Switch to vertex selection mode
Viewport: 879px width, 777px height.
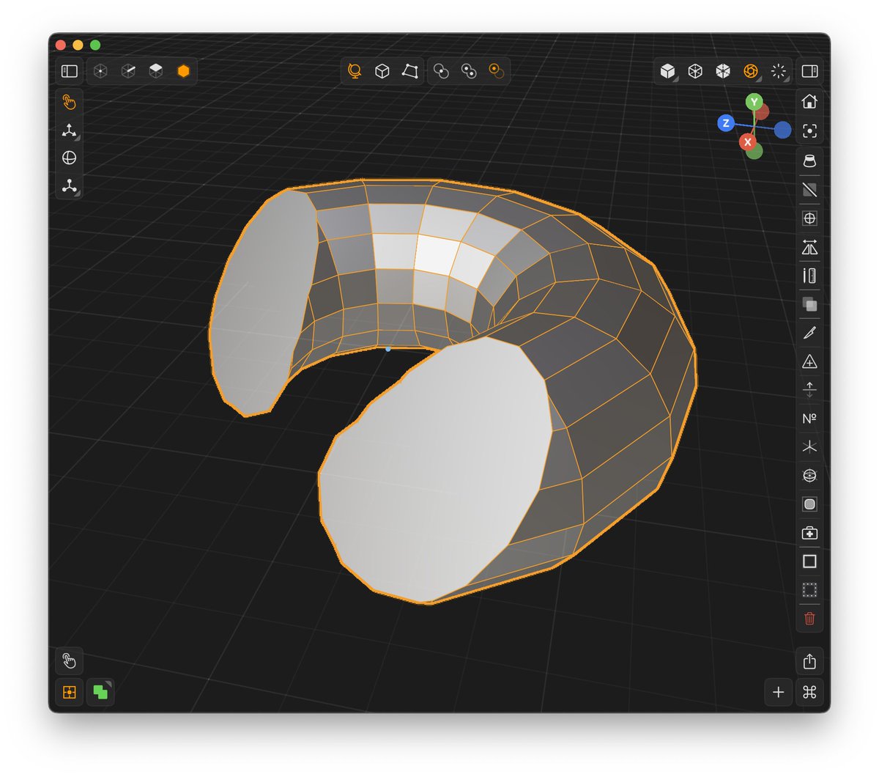click(100, 70)
